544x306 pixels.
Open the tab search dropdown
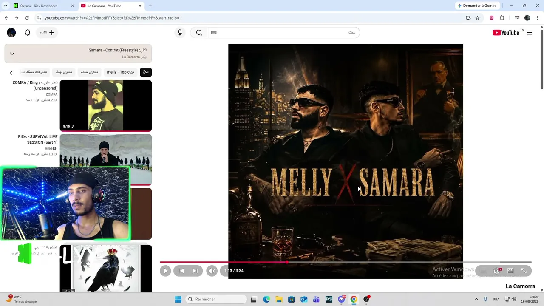pyautogui.click(x=6, y=6)
